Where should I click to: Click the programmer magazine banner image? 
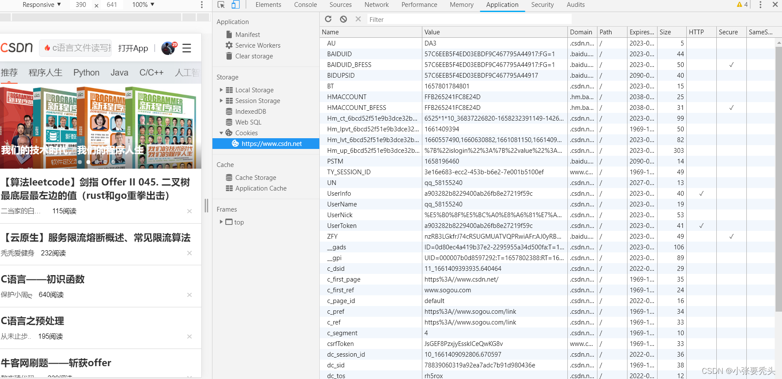[x=100, y=127]
